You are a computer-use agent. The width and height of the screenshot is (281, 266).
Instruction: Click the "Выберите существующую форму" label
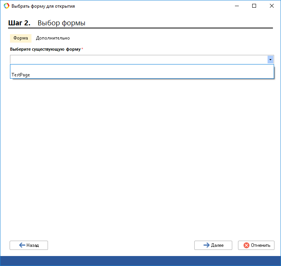(x=45, y=49)
